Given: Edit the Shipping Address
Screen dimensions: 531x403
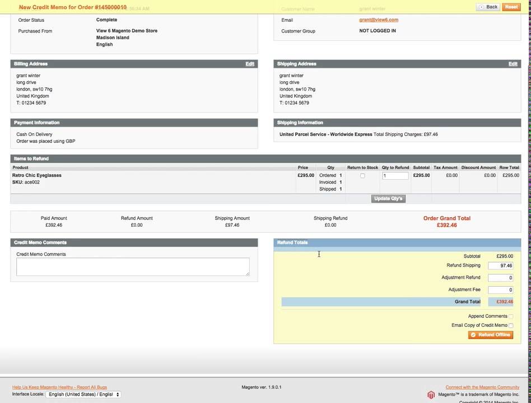Looking at the screenshot, I should [x=513, y=64].
